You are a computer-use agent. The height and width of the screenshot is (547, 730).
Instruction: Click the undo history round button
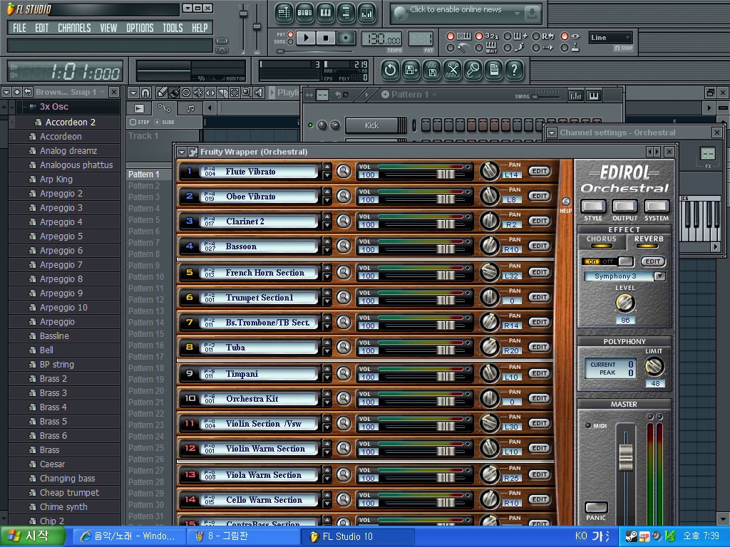point(390,71)
